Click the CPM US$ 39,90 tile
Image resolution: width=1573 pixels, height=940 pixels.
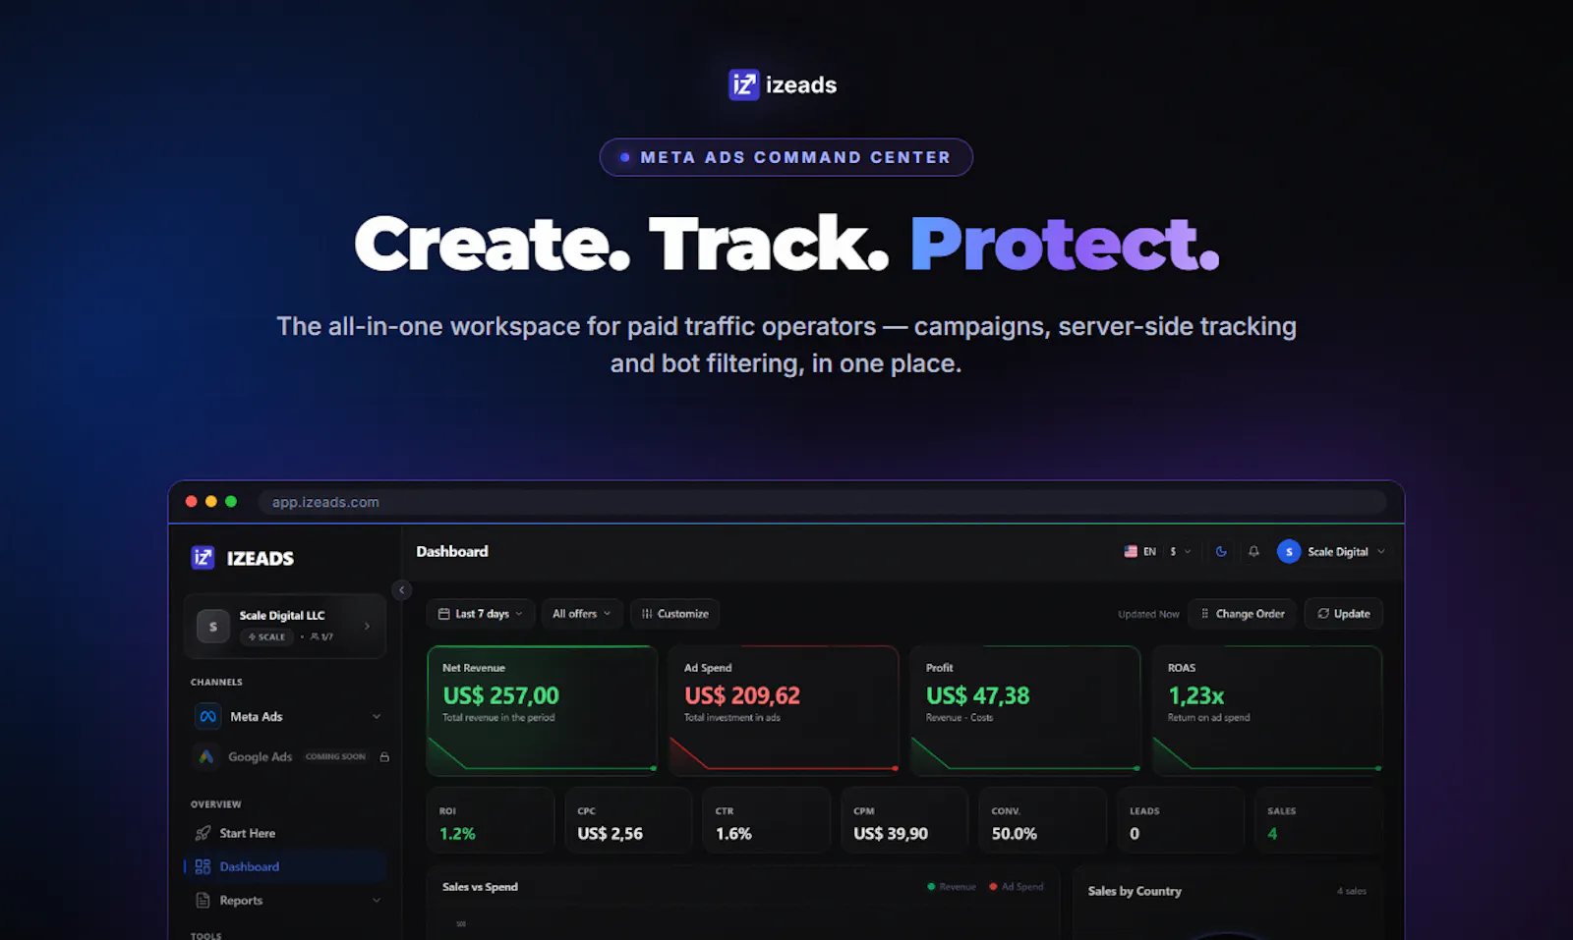(904, 820)
